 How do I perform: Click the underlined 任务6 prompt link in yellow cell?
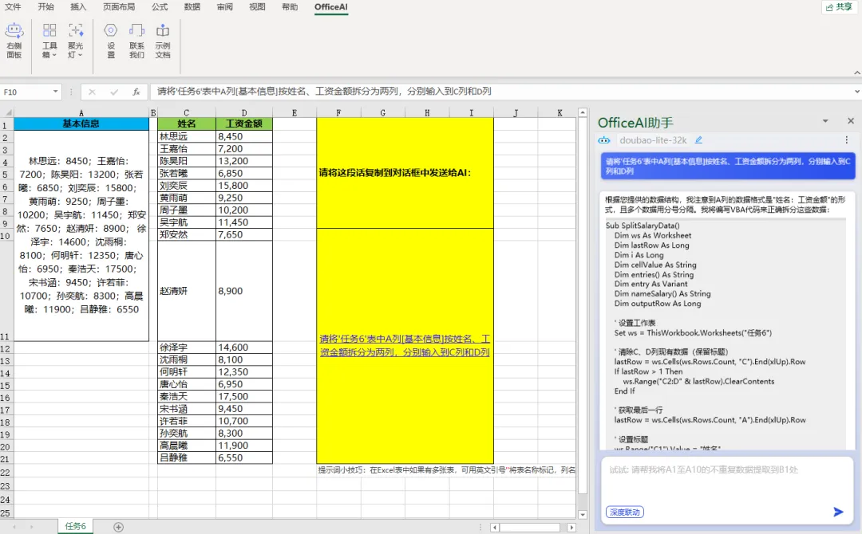(405, 346)
